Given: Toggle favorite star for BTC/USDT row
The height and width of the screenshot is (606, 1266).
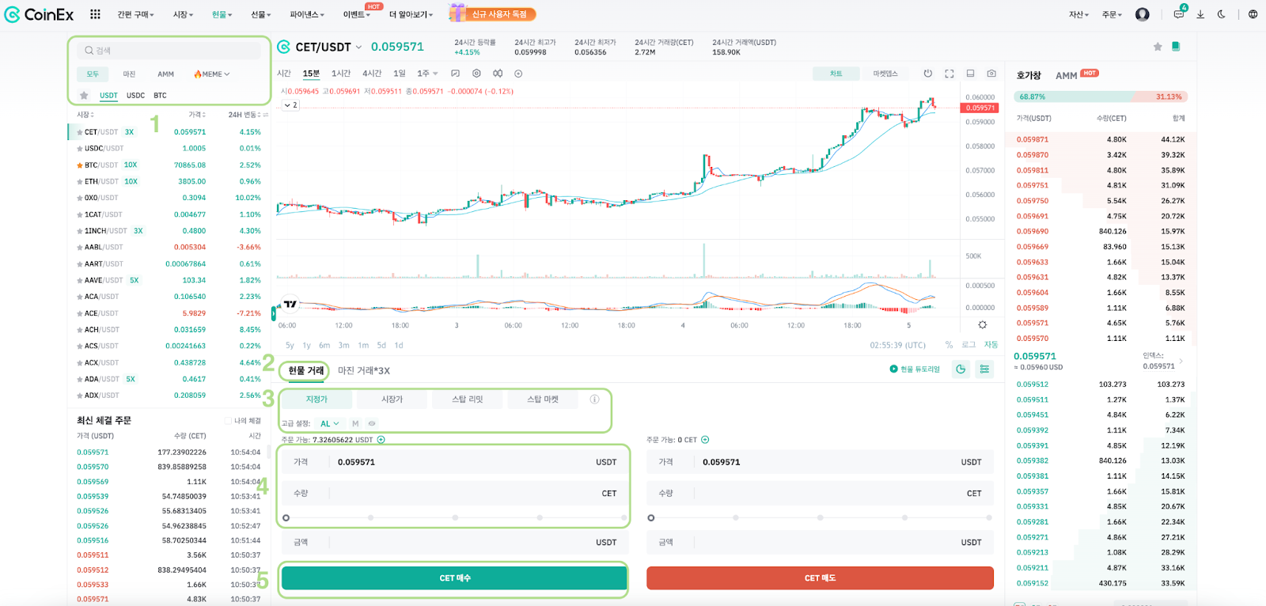Looking at the screenshot, I should coord(79,165).
